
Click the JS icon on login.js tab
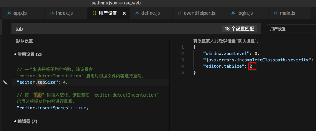coord(233,13)
